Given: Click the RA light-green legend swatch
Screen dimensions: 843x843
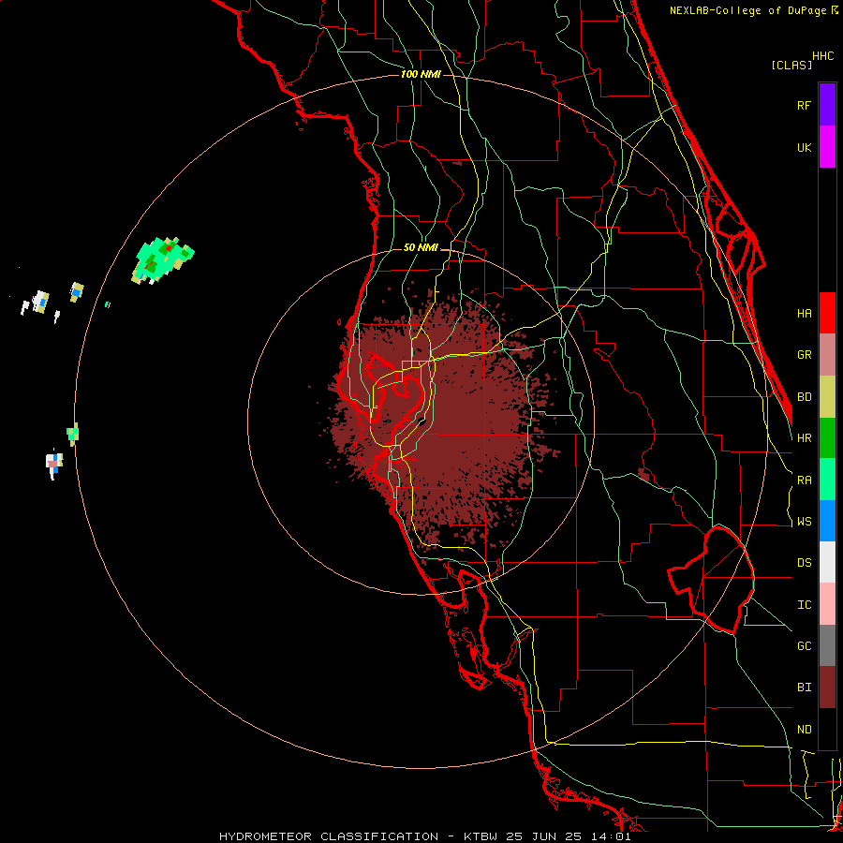Looking at the screenshot, I should (827, 480).
